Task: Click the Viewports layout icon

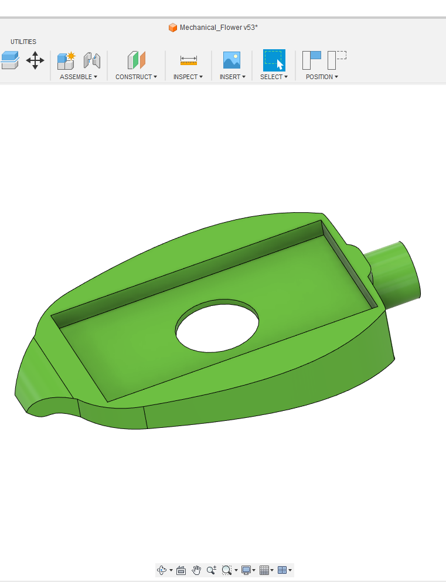Action: pos(282,570)
